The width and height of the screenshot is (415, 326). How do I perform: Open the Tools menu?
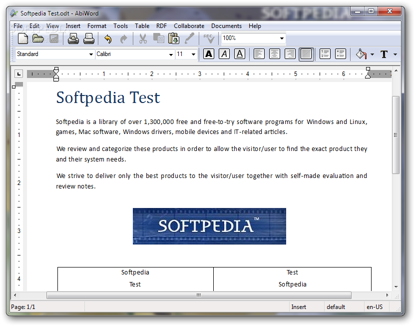coord(121,26)
